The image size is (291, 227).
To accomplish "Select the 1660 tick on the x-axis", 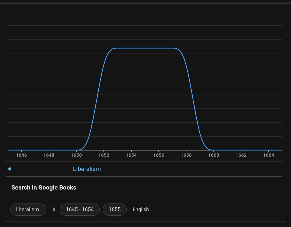I will tap(214, 155).
